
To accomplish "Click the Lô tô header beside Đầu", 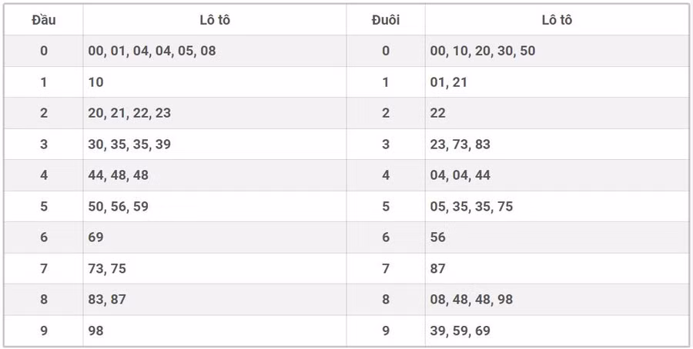I will coord(214,20).
